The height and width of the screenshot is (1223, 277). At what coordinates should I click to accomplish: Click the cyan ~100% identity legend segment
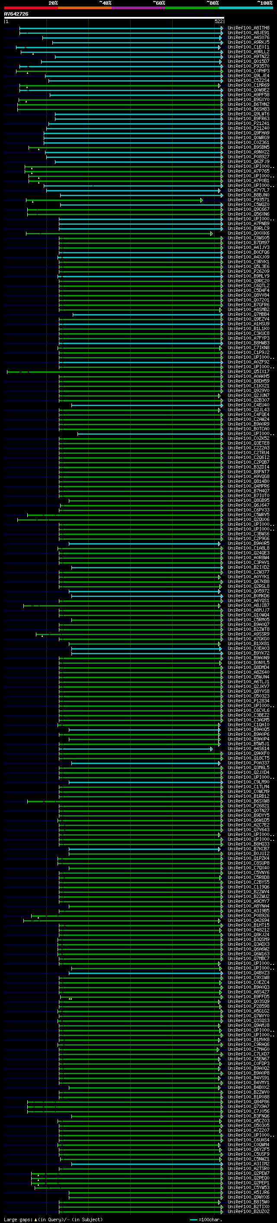(x=246, y=8)
